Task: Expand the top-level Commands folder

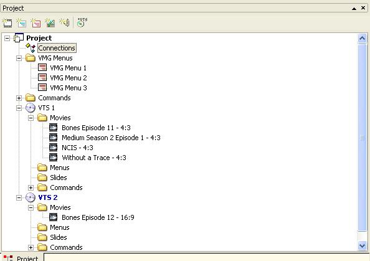Action: click(x=19, y=98)
